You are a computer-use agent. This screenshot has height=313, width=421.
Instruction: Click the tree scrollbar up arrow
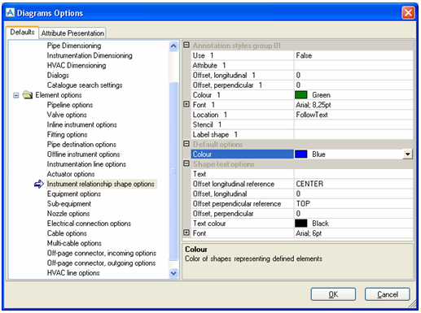tap(173, 46)
